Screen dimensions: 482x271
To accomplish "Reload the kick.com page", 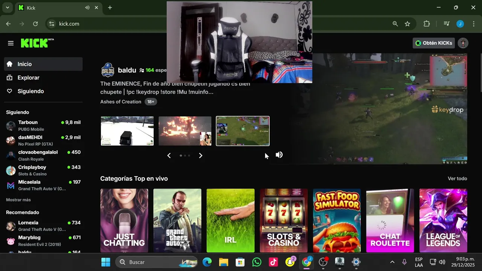I will point(35,24).
